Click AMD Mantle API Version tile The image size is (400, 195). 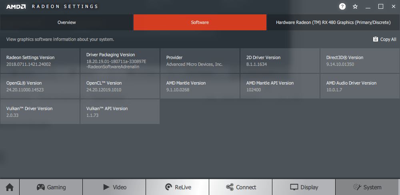pyautogui.click(x=280, y=86)
